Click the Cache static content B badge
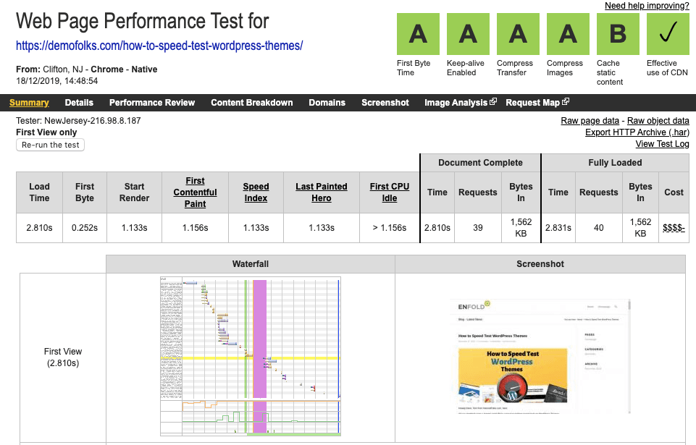 tap(619, 34)
